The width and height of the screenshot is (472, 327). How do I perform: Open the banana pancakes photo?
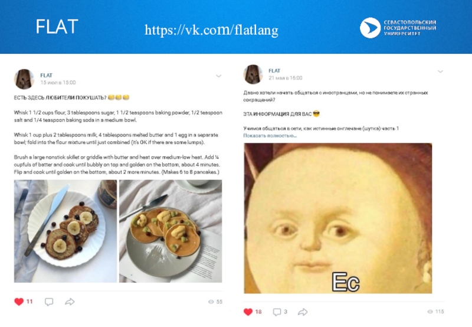65,231
